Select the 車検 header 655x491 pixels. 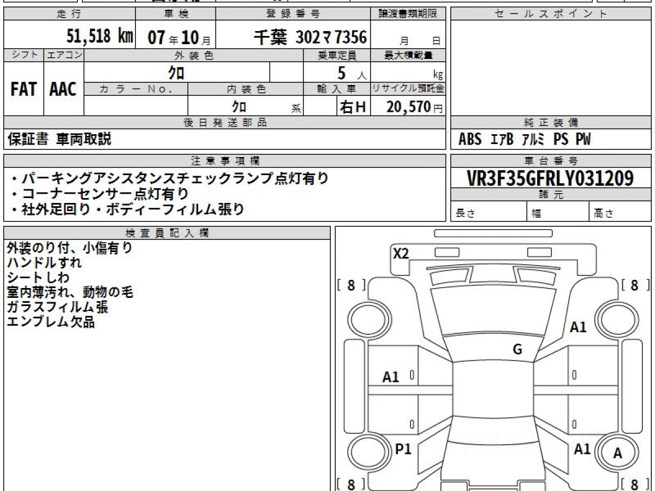click(176, 14)
